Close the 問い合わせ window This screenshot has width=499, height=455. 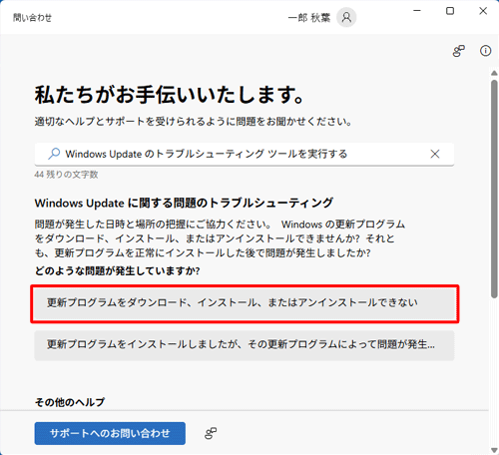pos(483,11)
